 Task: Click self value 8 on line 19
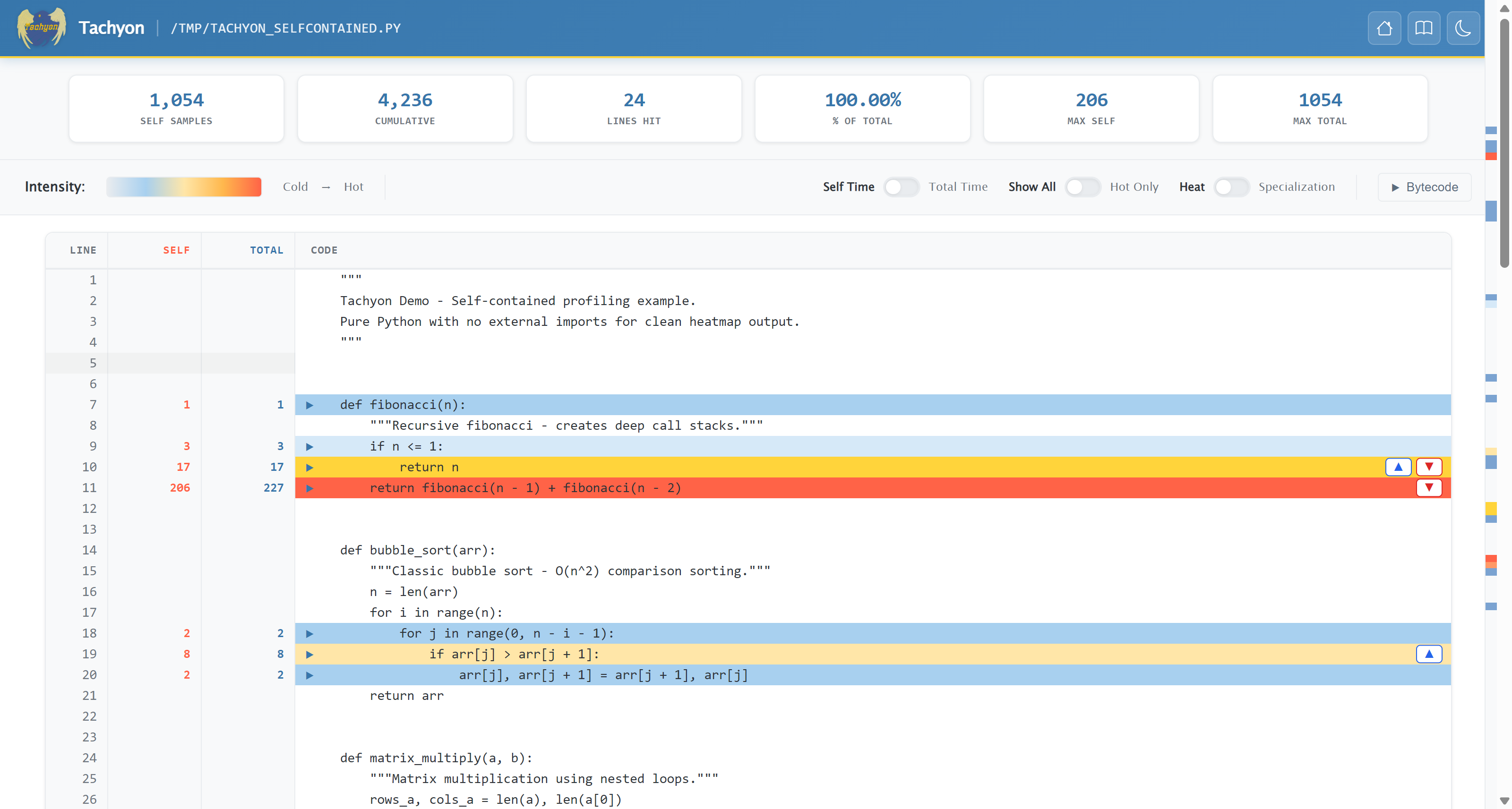click(x=187, y=654)
